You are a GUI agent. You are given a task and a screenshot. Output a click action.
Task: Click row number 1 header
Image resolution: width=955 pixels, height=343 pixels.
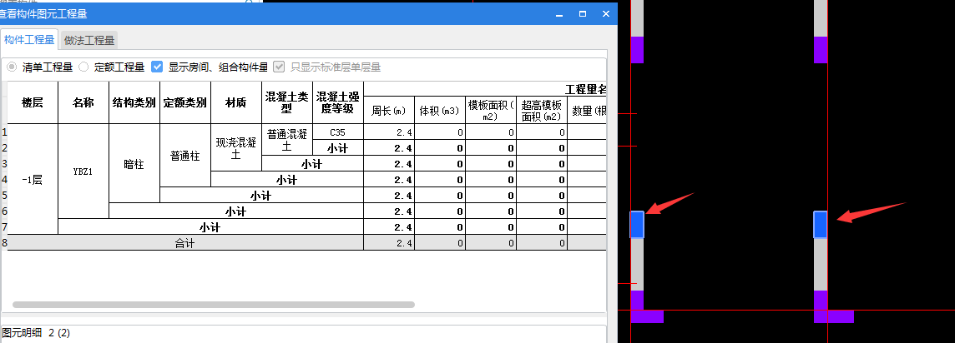[3, 132]
